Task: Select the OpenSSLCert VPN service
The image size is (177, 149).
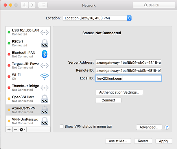Action: 28,99
